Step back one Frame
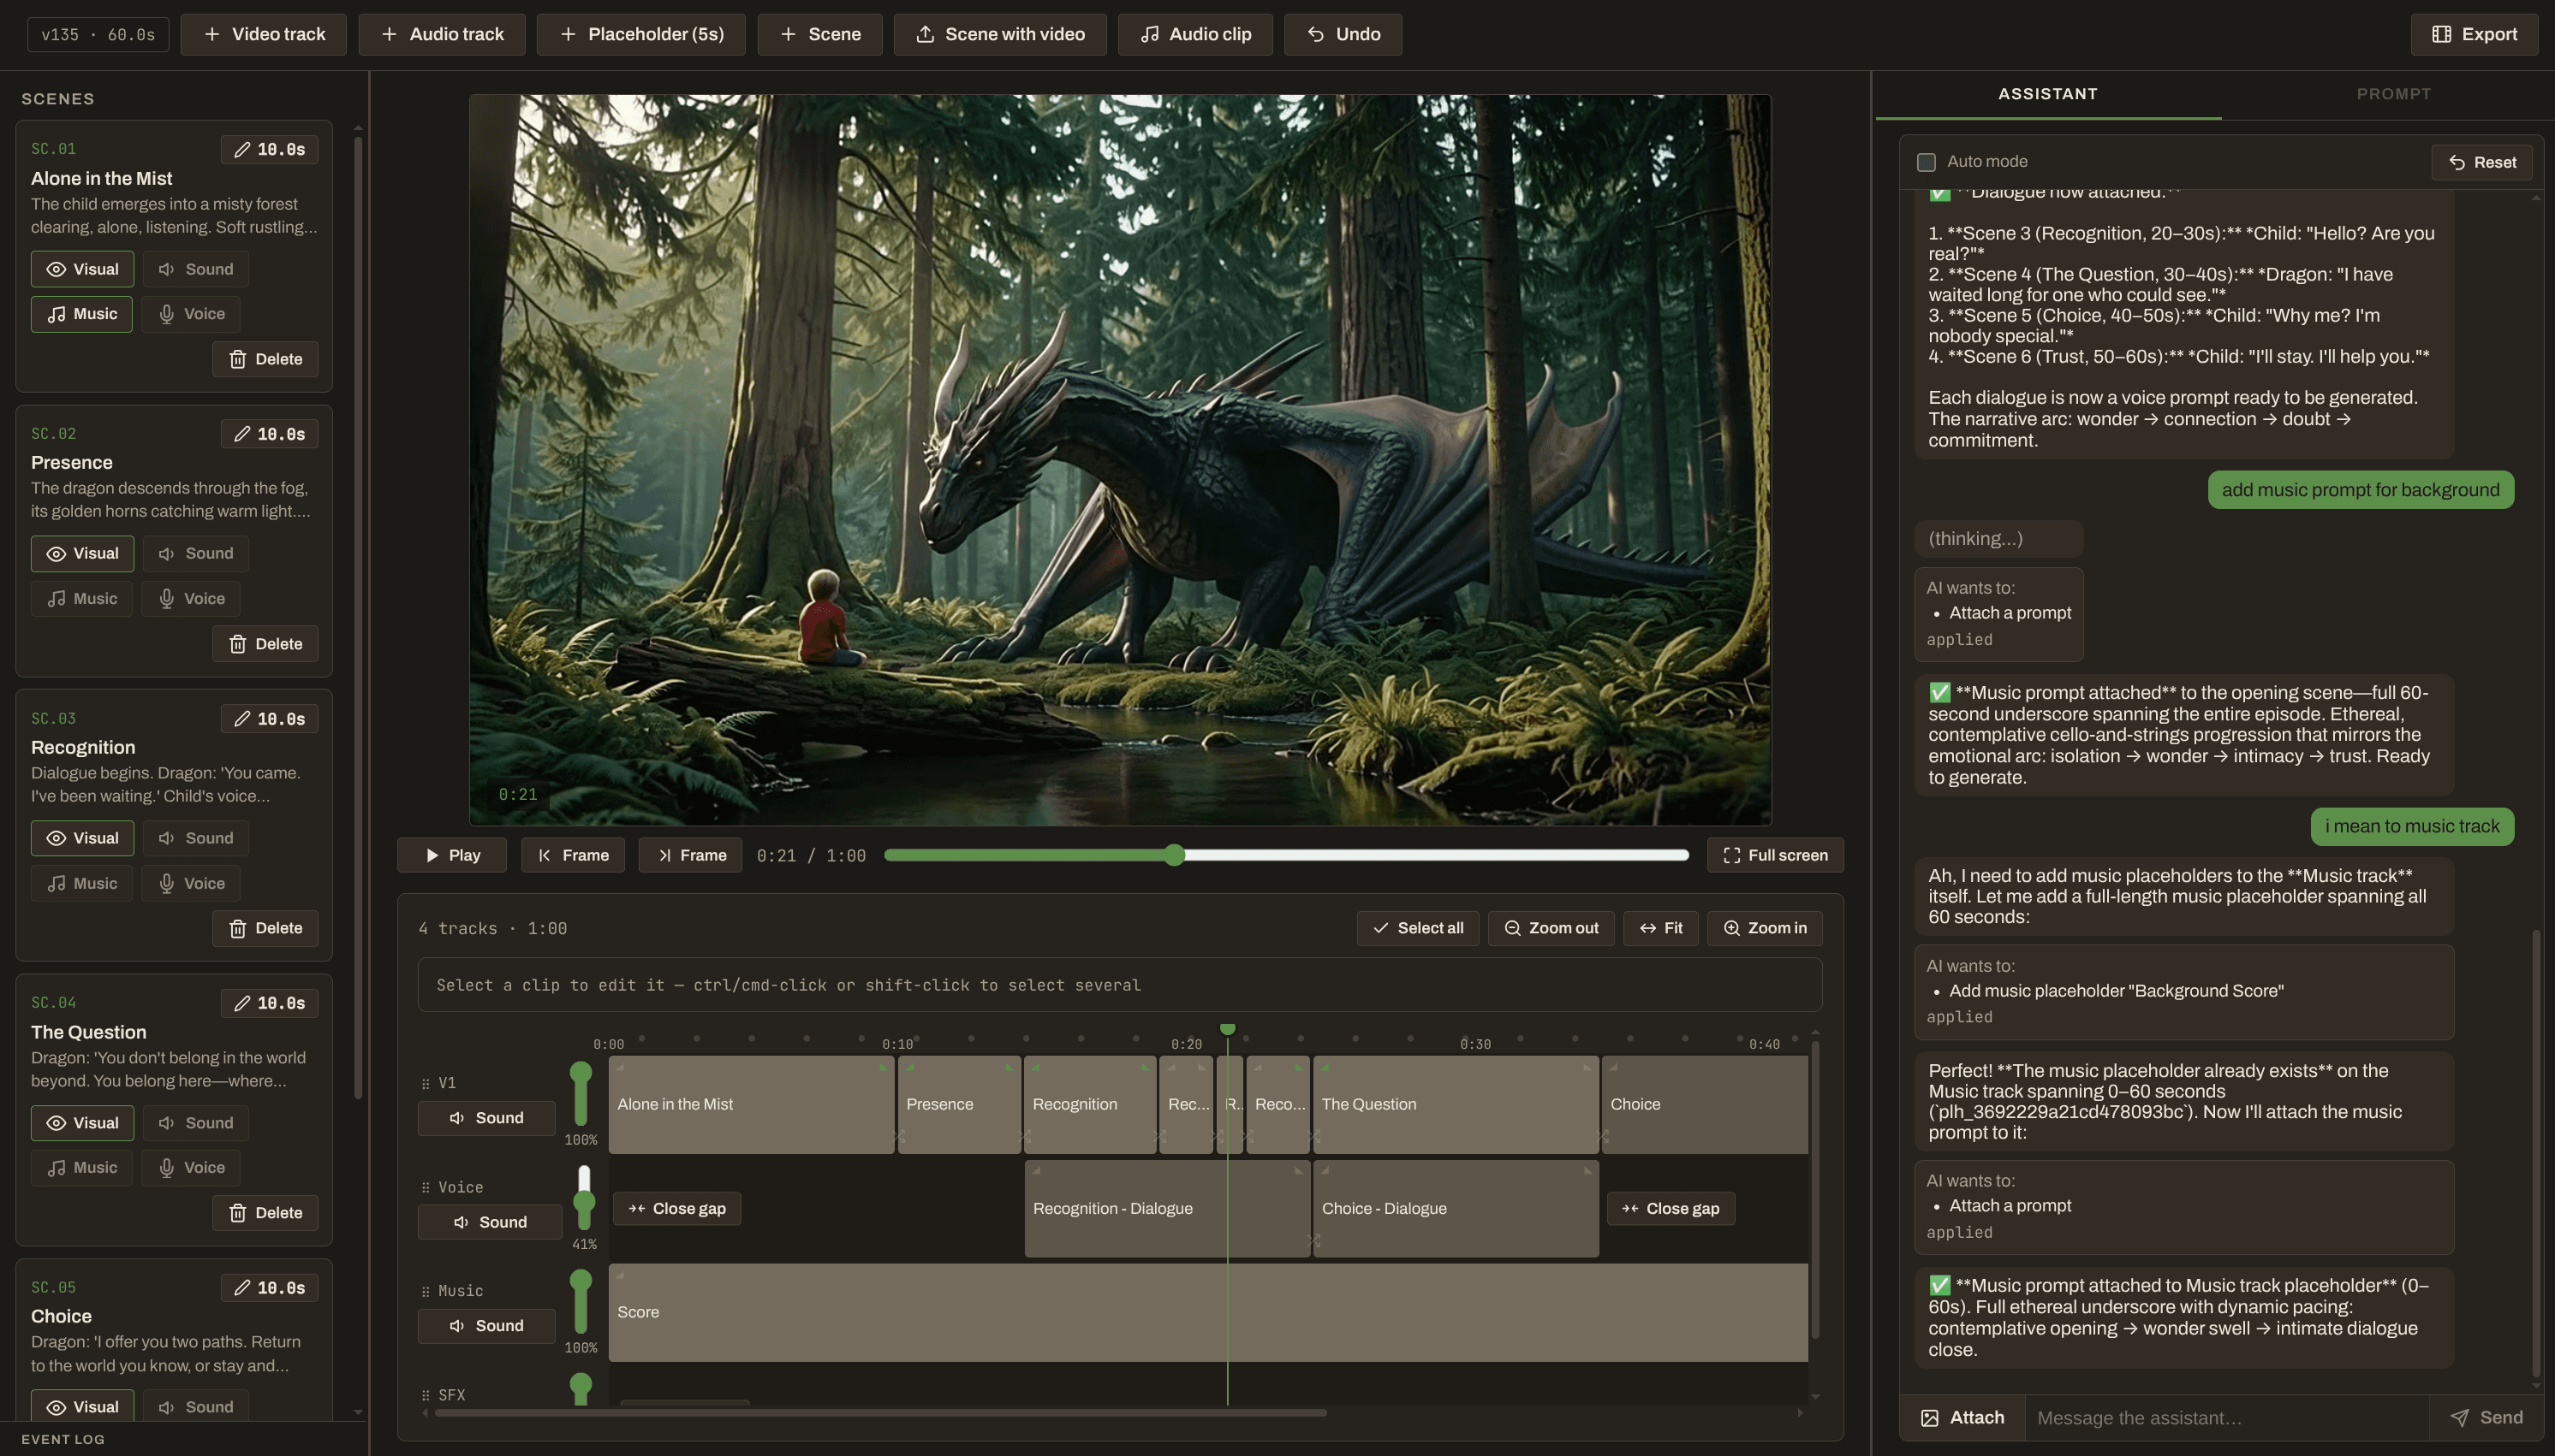The width and height of the screenshot is (2555, 1456). click(x=574, y=855)
